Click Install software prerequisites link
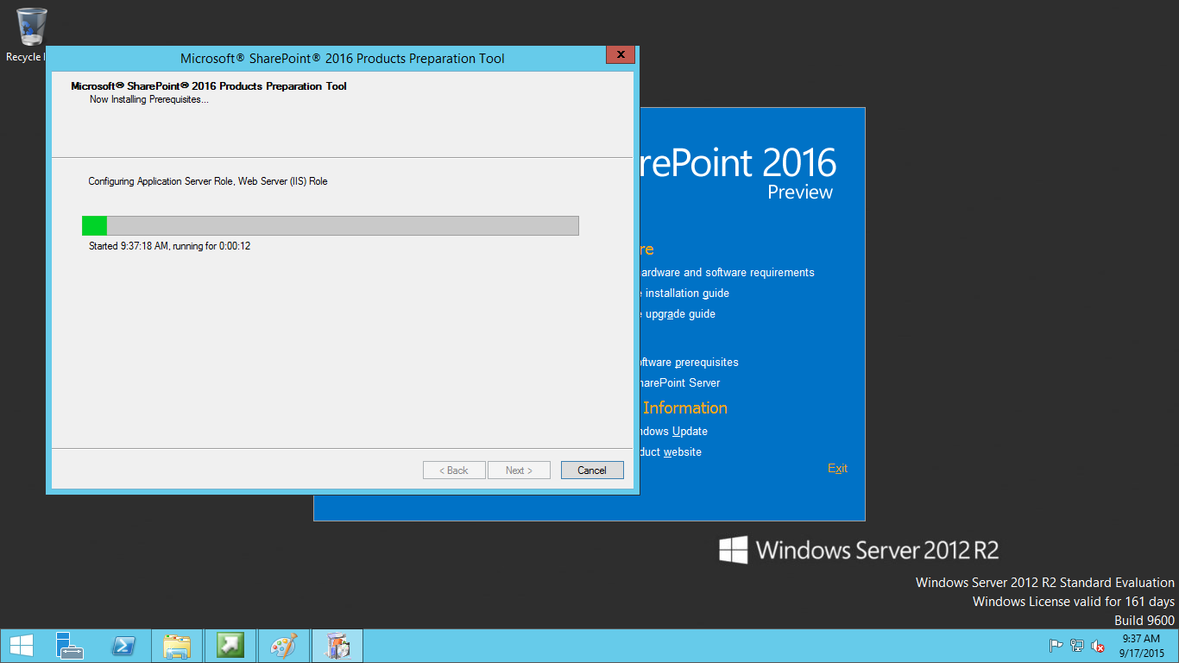The width and height of the screenshot is (1179, 663). (x=689, y=363)
